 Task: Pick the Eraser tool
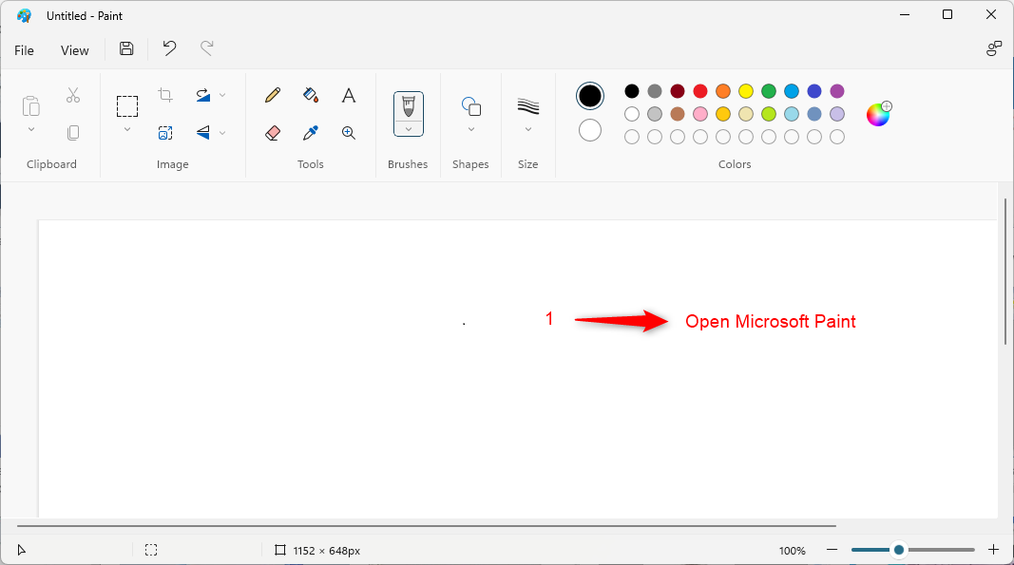(273, 133)
